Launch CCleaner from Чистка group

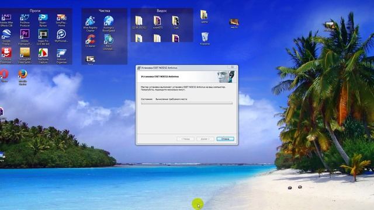(91, 41)
